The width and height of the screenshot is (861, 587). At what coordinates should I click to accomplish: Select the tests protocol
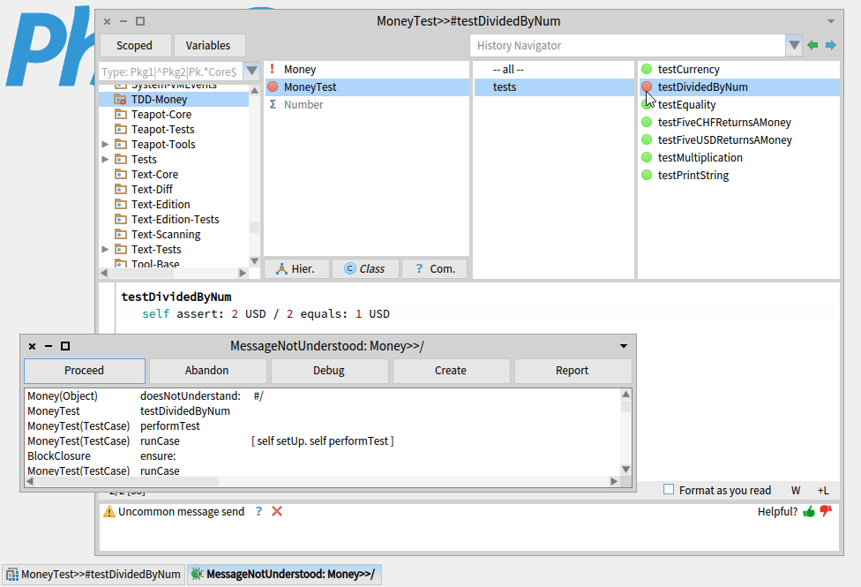tap(554, 87)
